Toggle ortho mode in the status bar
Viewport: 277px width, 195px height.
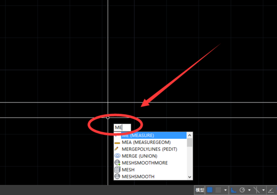(233, 190)
